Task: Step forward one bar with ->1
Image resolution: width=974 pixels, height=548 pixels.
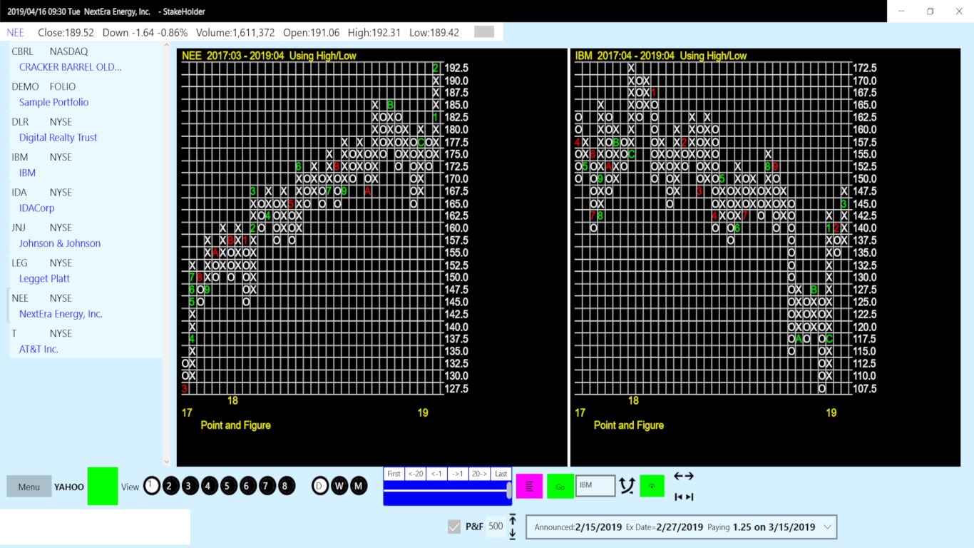Action: pyautogui.click(x=458, y=474)
